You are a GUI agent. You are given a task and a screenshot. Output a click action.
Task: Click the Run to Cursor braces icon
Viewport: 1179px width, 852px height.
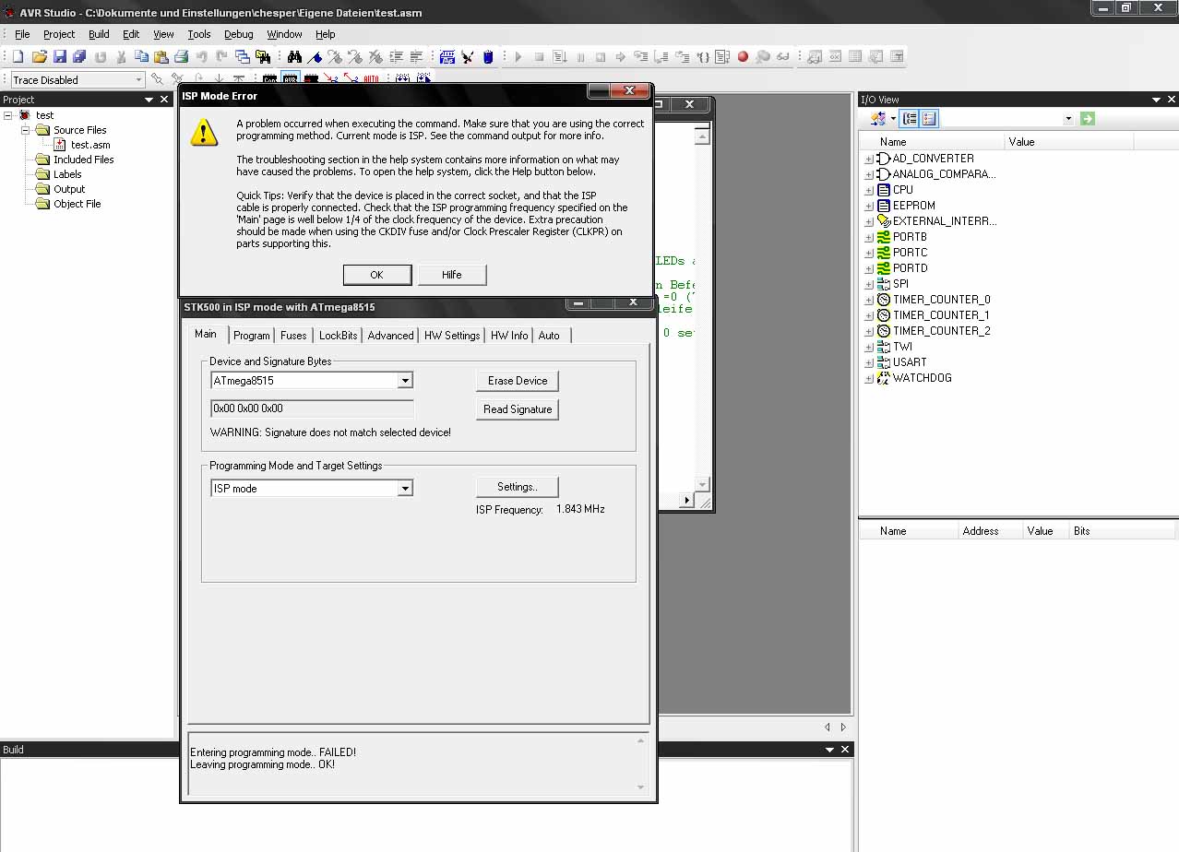704,56
